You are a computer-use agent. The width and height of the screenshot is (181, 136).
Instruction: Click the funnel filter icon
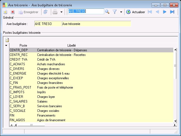pyautogui.click(x=115, y=12)
